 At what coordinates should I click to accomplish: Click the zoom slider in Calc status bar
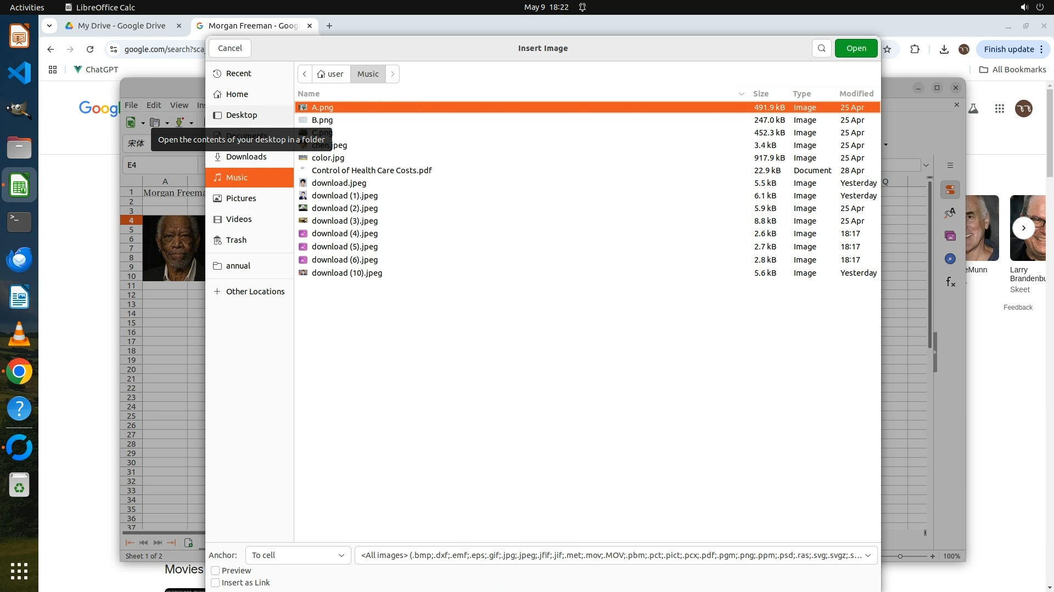point(900,556)
